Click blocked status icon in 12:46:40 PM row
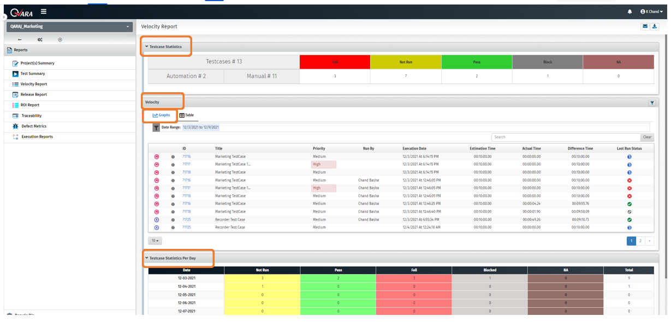The width and height of the screenshot is (671, 322). pyautogui.click(x=630, y=212)
